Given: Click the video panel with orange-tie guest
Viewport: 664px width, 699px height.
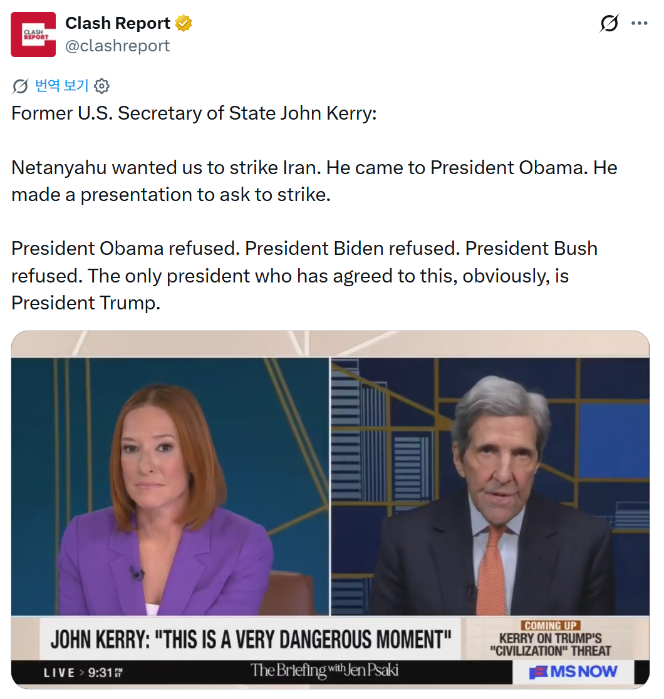Looking at the screenshot, I should [490, 487].
